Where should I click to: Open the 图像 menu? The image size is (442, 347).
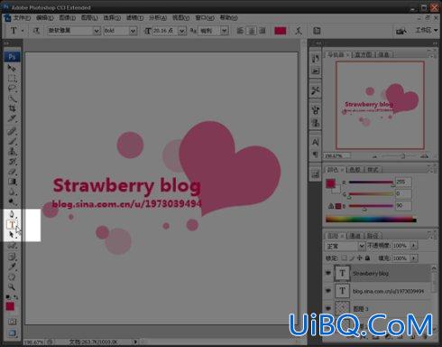pyautogui.click(x=67, y=18)
